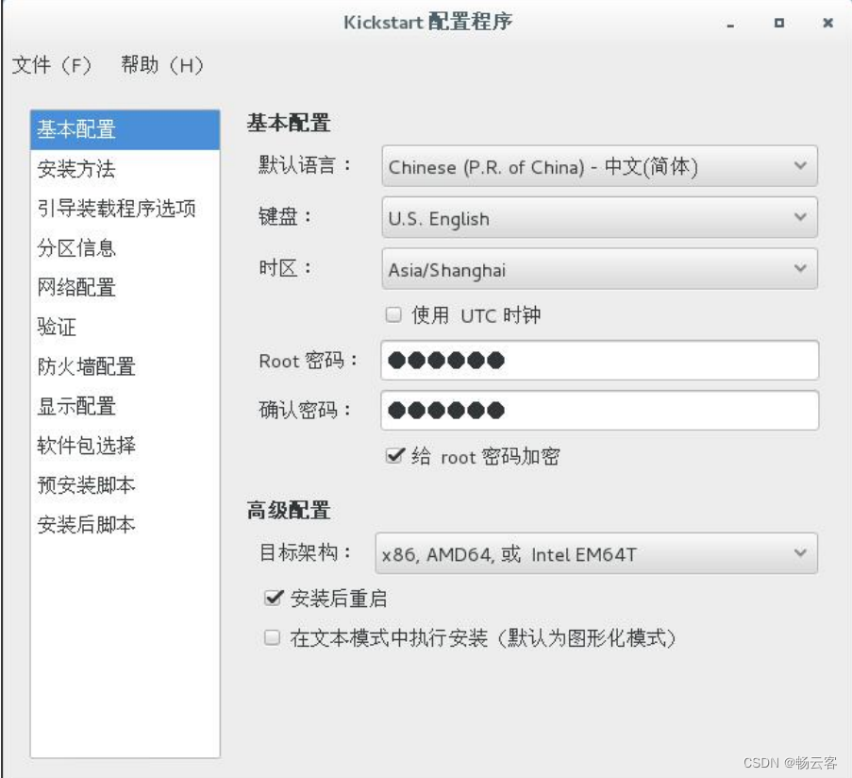Select 安装方法 in the sidebar
The width and height of the screenshot is (852, 778).
tap(125, 169)
